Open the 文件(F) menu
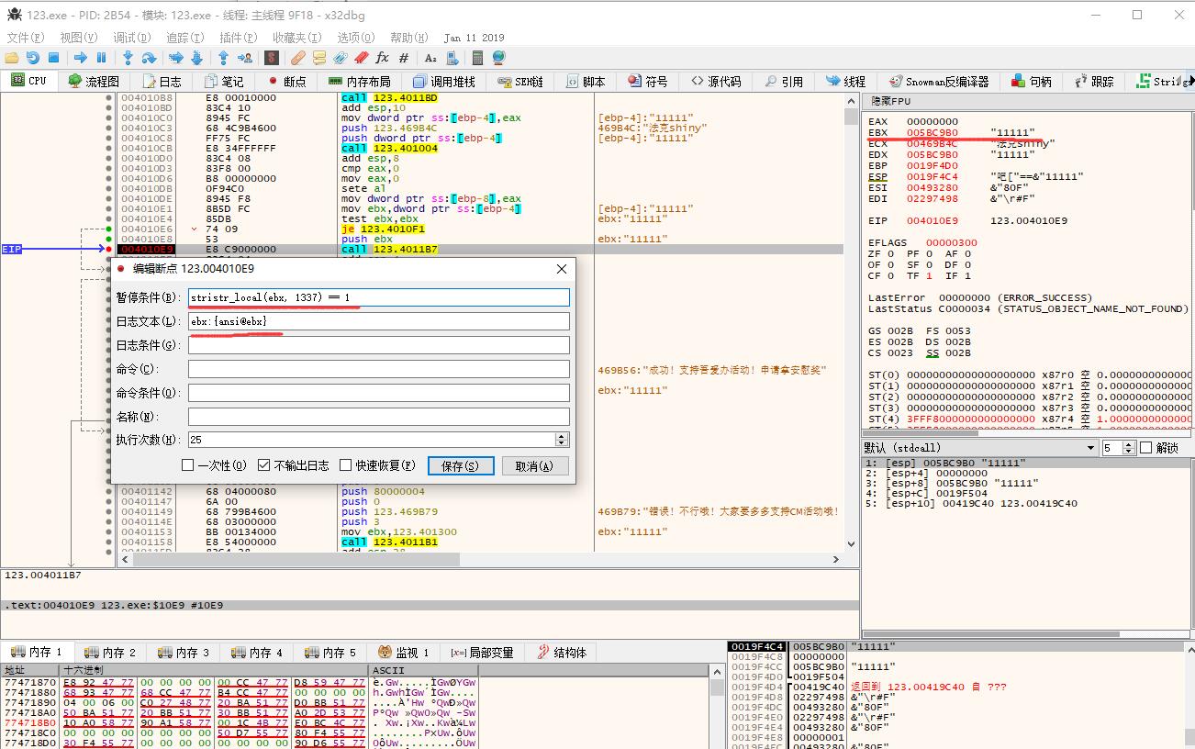 pos(25,38)
